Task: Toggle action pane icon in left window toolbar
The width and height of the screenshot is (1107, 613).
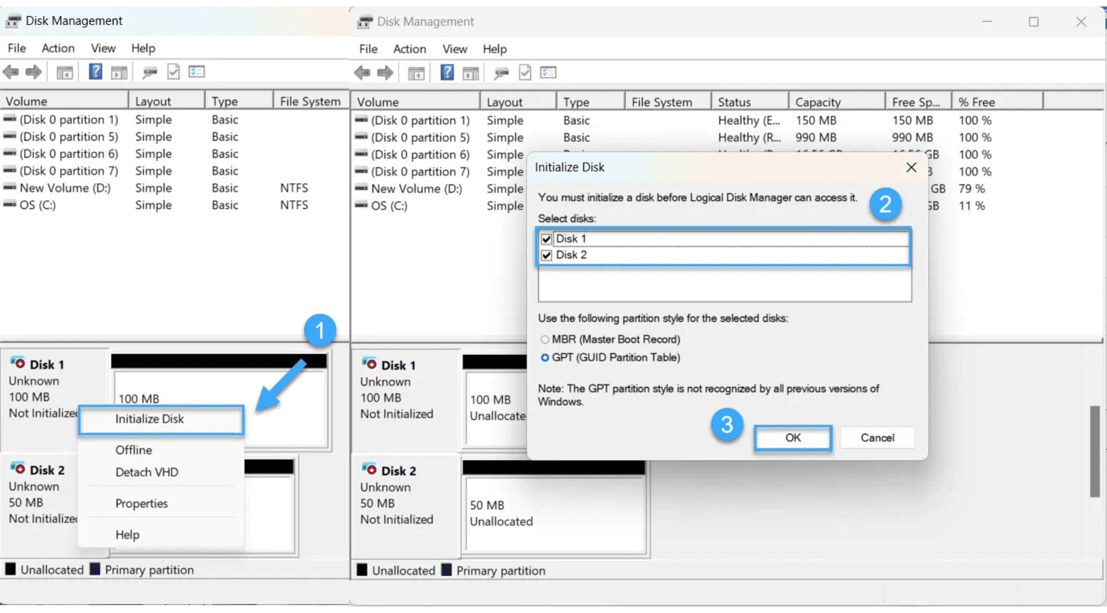Action: click(x=119, y=72)
